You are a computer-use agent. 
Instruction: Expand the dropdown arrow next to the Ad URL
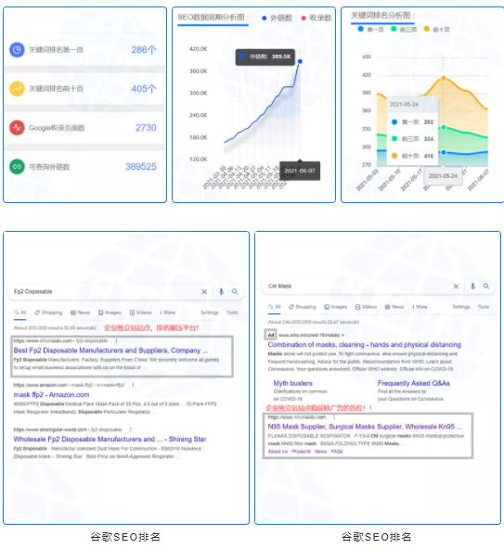[x=342, y=336]
